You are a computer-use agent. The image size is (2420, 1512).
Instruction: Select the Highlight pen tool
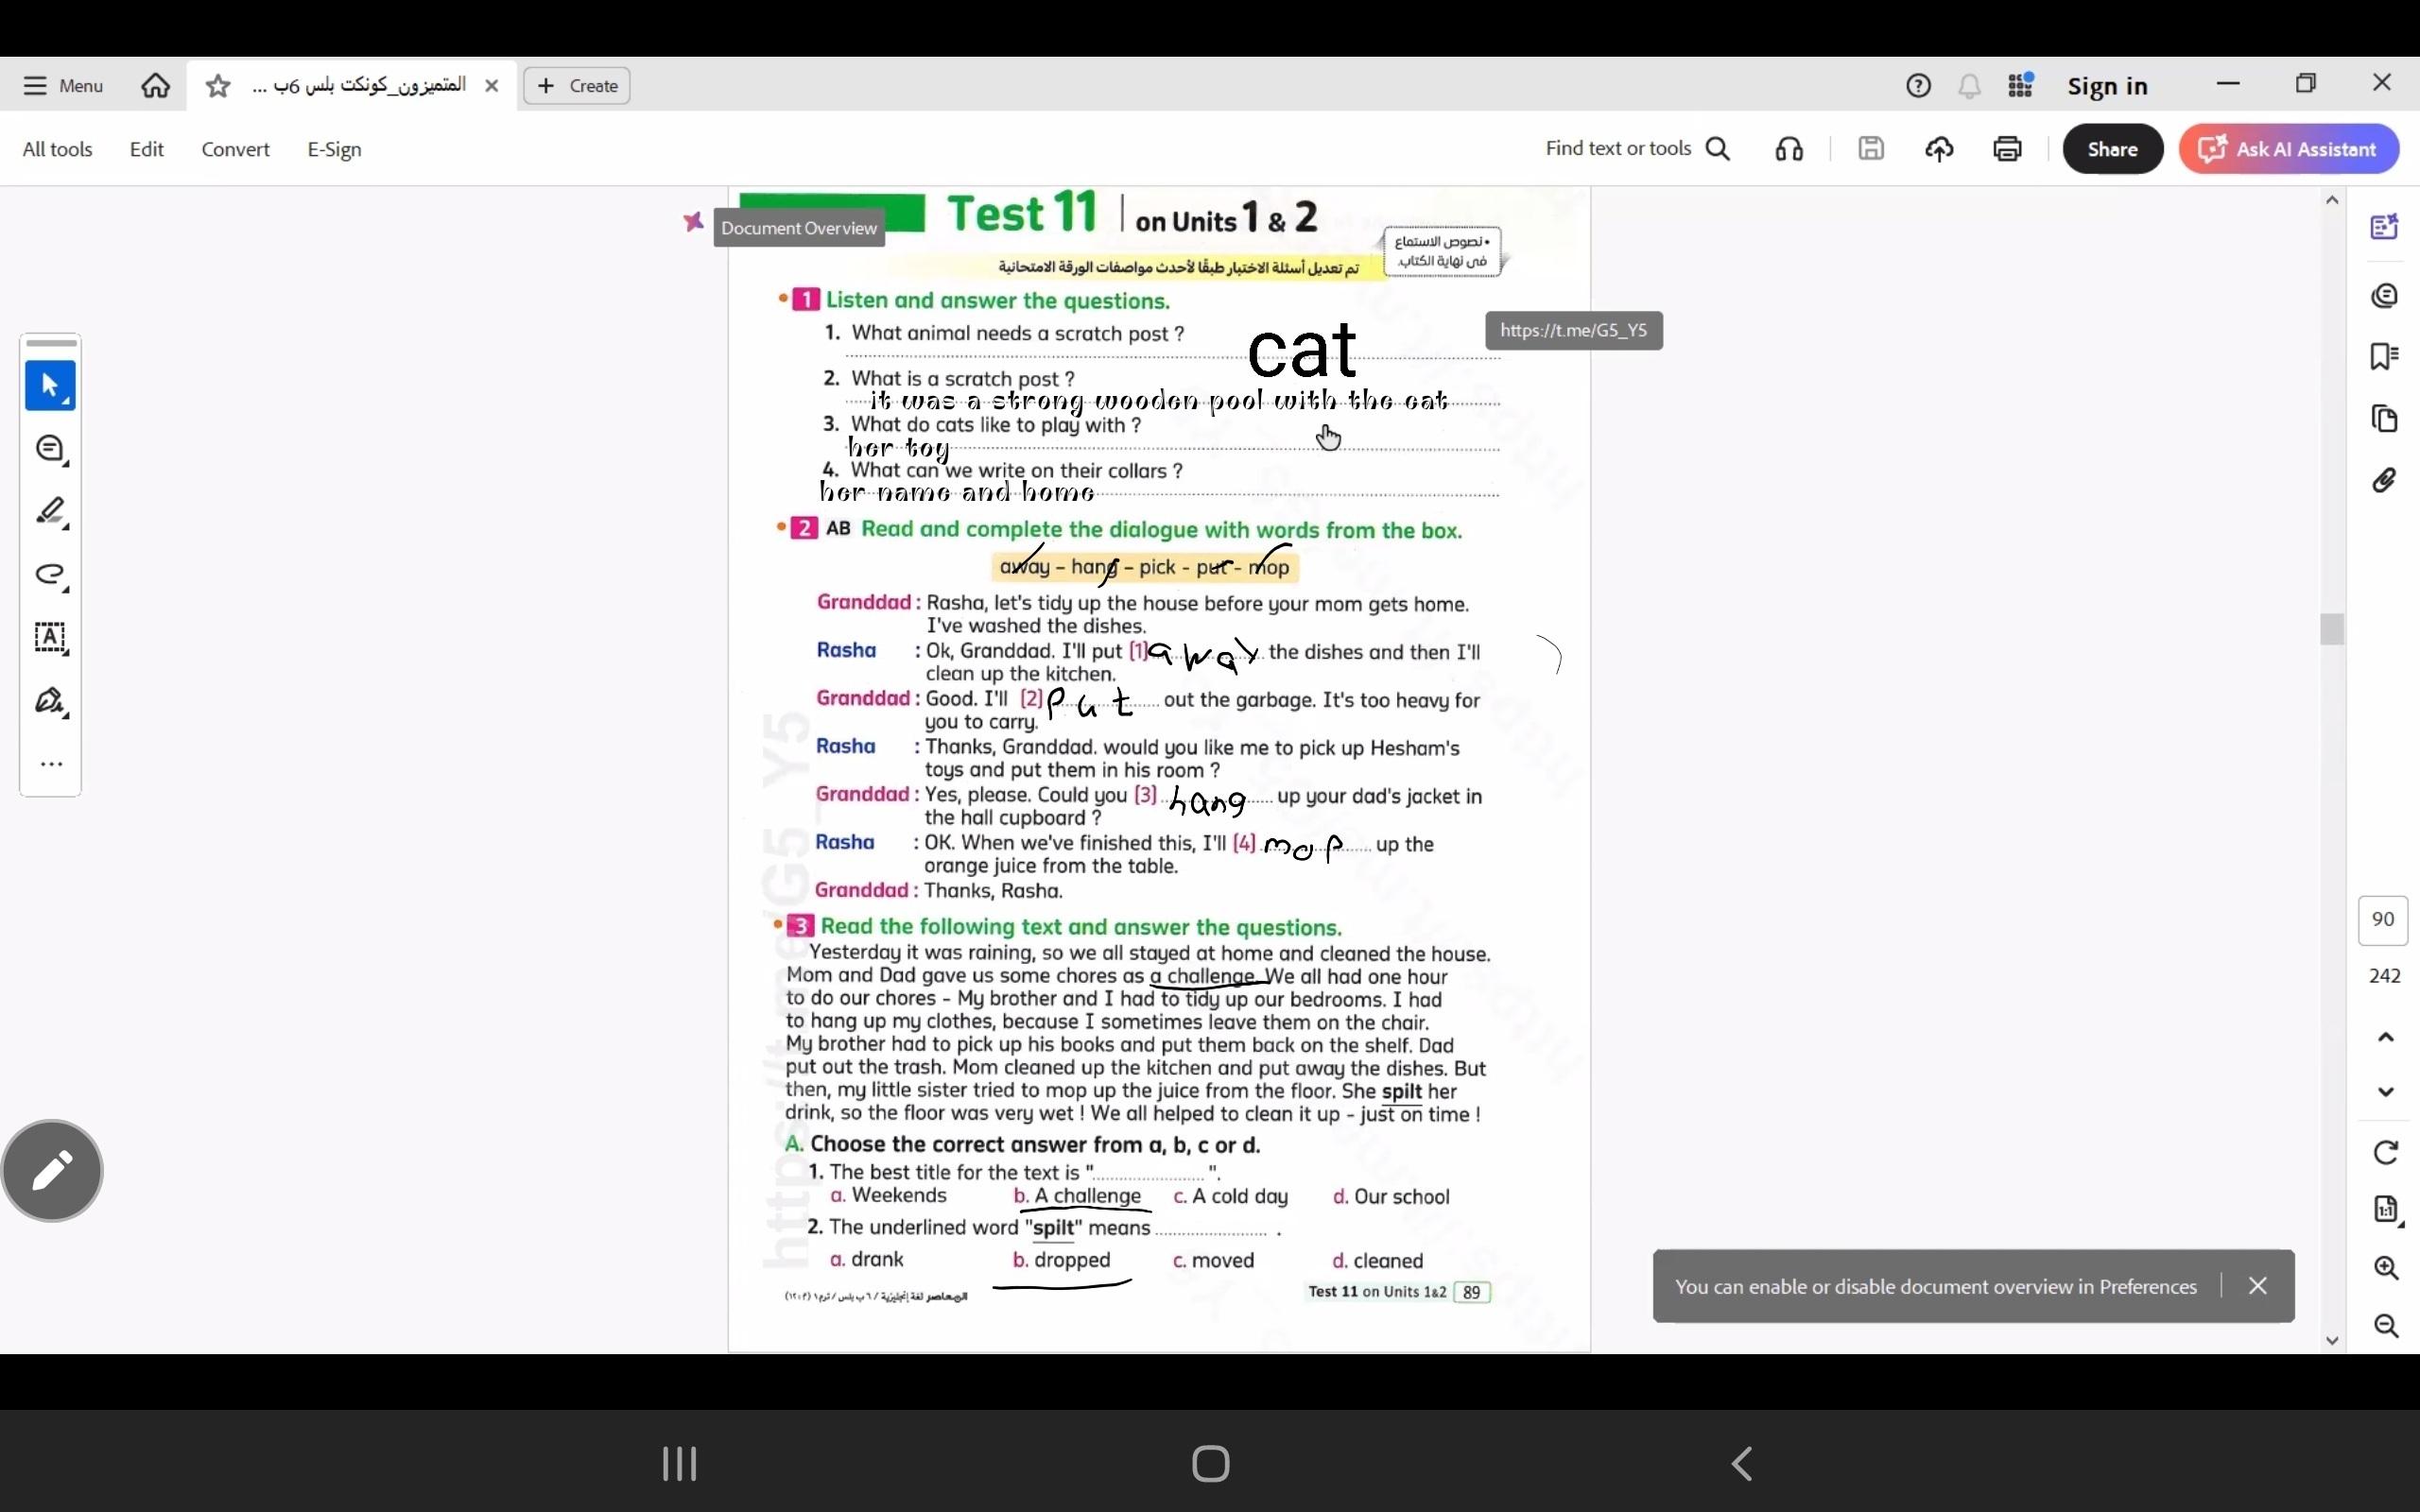(50, 512)
